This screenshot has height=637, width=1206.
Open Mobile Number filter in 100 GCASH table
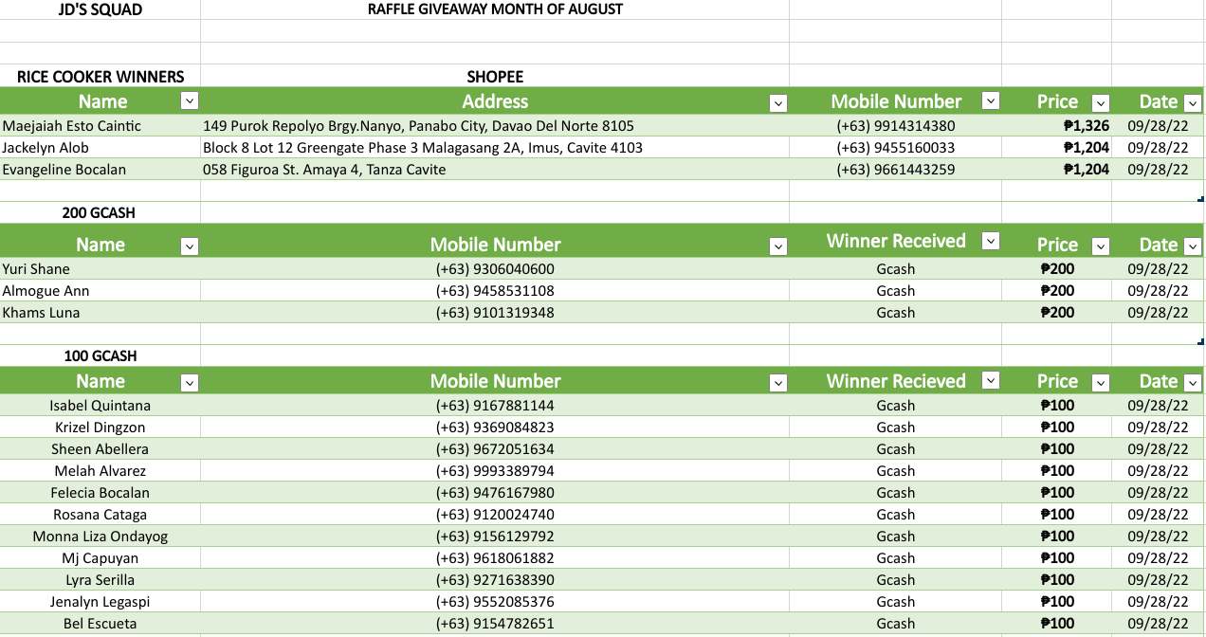[x=778, y=383]
